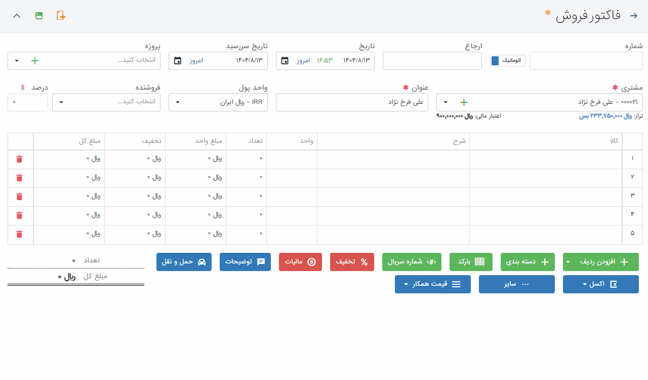Expand the فروشنده seller dropdown
This screenshot has width=648, height=380.
(x=61, y=102)
